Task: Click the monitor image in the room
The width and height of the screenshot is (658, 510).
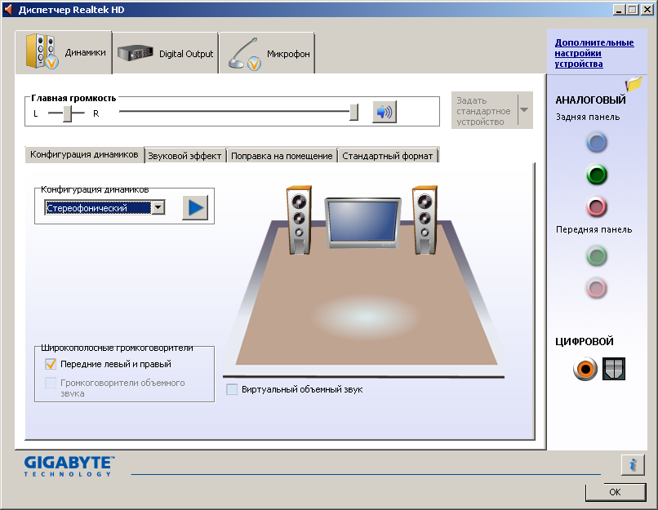Action: tap(363, 224)
